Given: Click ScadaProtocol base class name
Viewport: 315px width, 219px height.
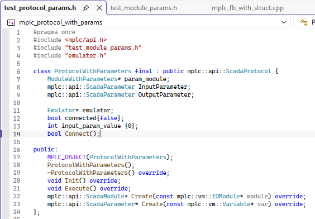Looking at the screenshot, I should 249,71.
